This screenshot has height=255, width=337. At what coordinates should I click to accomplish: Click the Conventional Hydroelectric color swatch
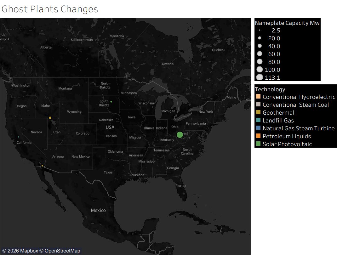pos(258,97)
